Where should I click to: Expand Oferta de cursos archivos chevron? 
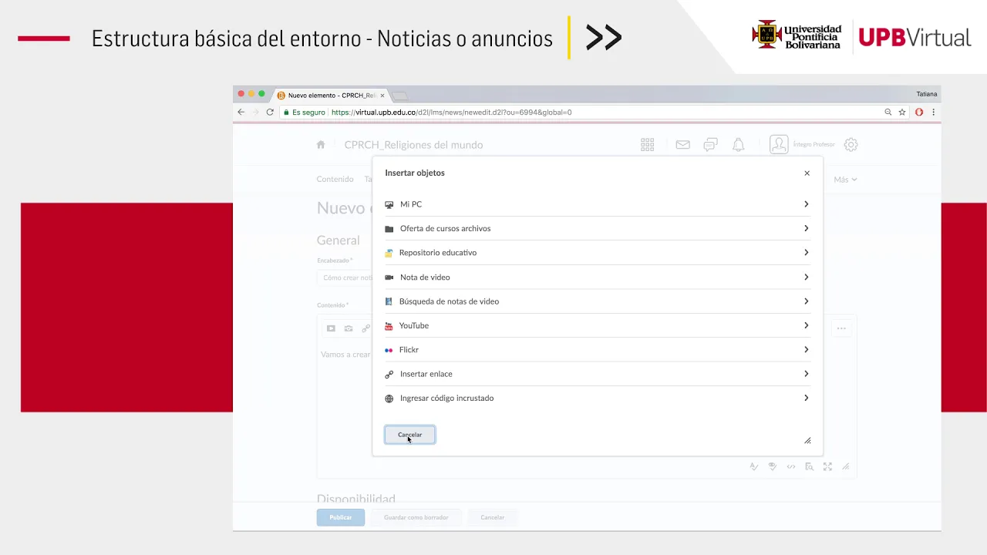pyautogui.click(x=806, y=228)
